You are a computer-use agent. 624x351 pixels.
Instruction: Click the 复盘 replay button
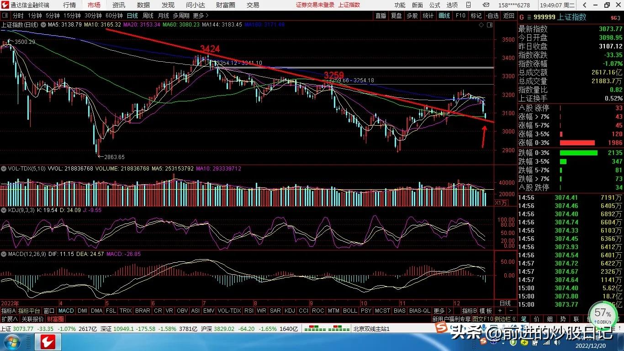pyautogui.click(x=397, y=16)
